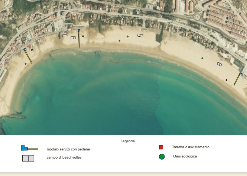Image resolution: width=247 pixels, height=176 pixels.
Task: Click the beachvolley court in mid-beach
Action: click(140, 35)
